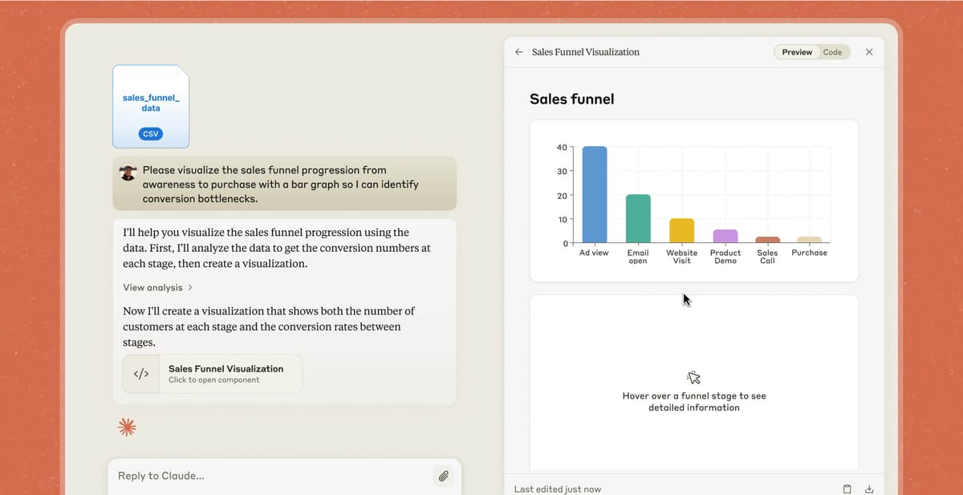Copy artifact using the clipboard icon
The height and width of the screenshot is (495, 963).
847,489
